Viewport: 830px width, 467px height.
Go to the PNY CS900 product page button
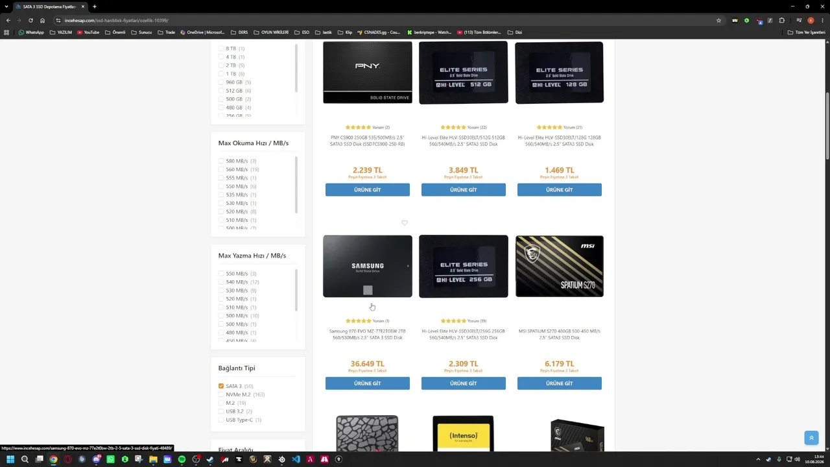point(368,189)
